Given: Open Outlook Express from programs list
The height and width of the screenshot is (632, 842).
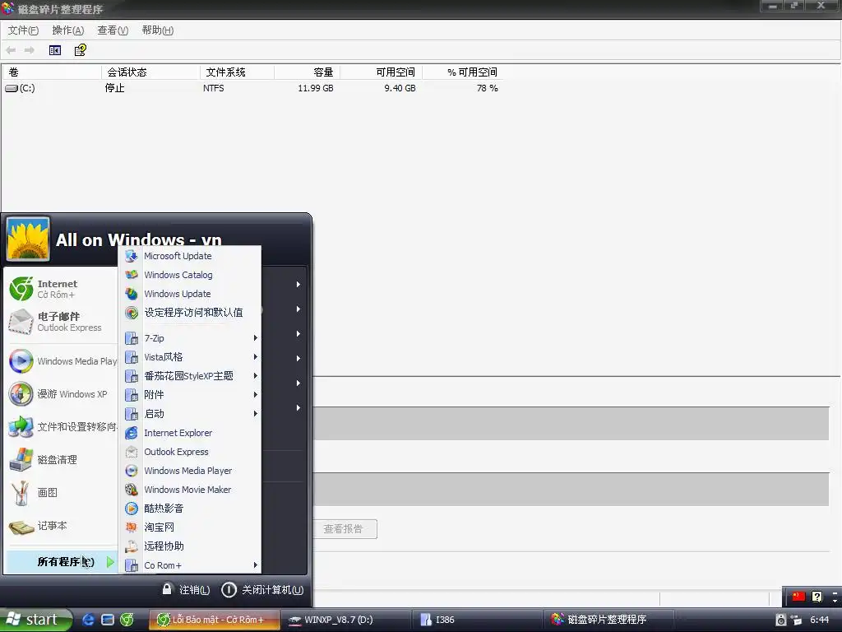Looking at the screenshot, I should coord(190,452).
